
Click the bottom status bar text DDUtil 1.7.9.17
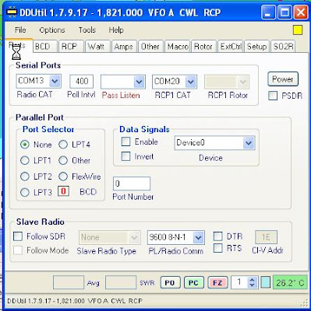74,301
